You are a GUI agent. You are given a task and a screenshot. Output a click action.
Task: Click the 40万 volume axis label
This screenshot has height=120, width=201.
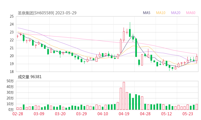[x=10, y=87]
